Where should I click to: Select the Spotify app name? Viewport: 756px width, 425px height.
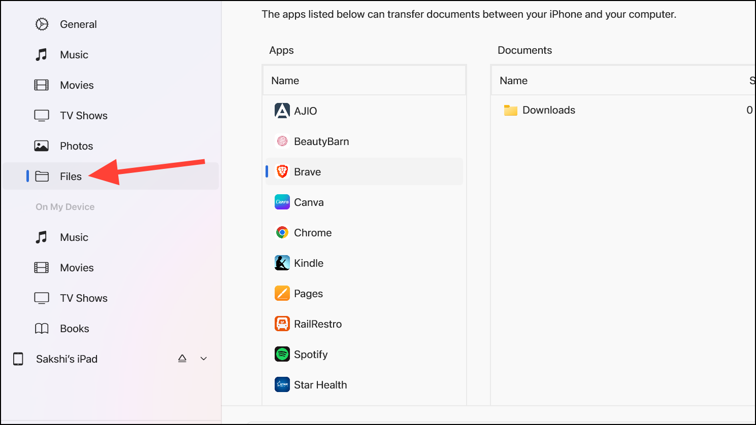311,355
